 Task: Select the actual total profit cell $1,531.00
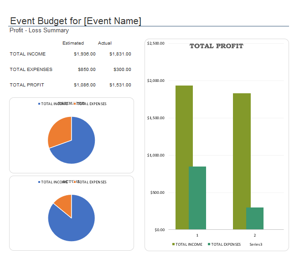(x=120, y=85)
